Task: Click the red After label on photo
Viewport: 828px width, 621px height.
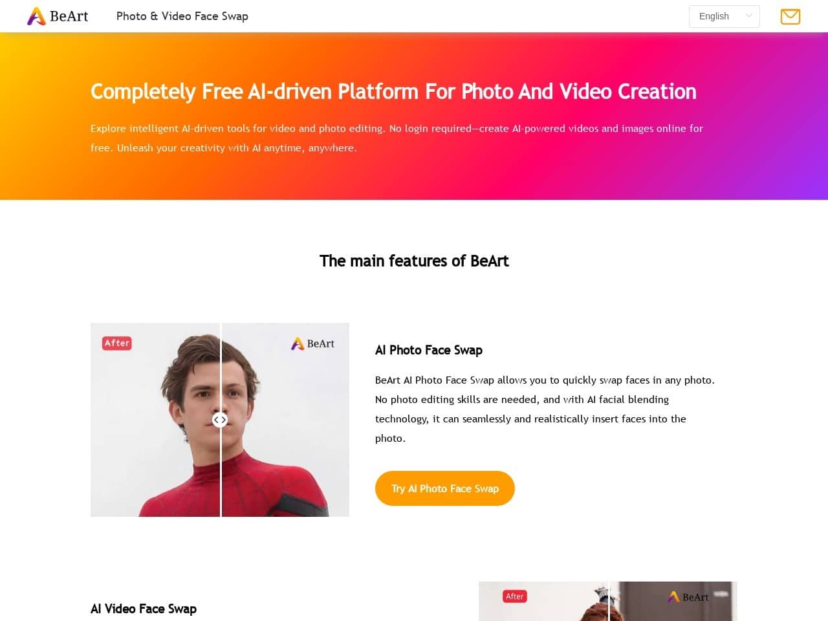Action: pyautogui.click(x=117, y=343)
